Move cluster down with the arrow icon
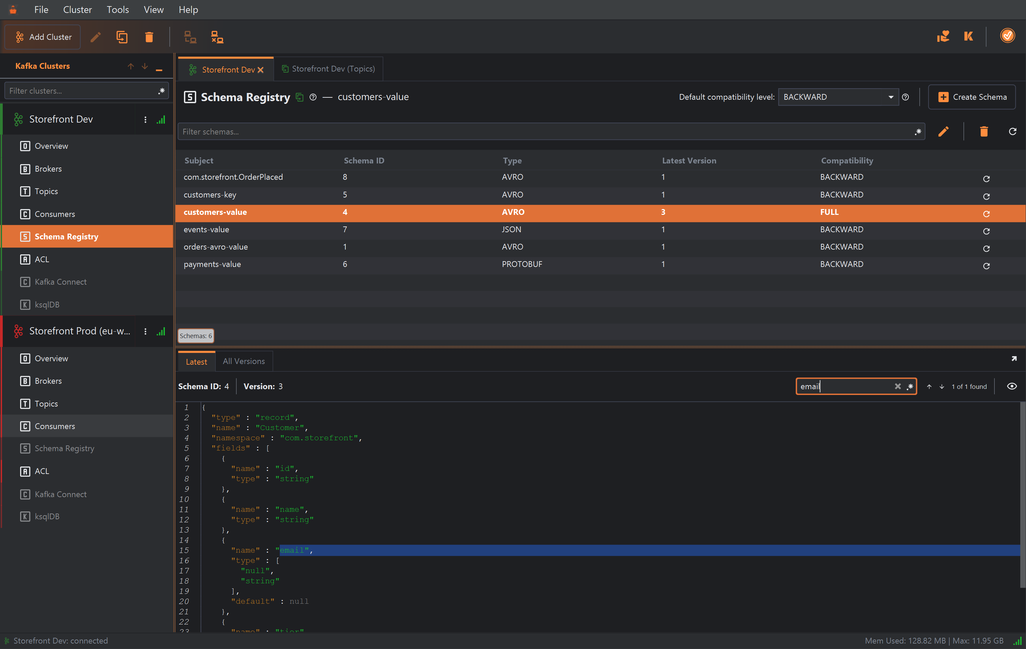Screen dimensions: 1026x649 point(145,66)
